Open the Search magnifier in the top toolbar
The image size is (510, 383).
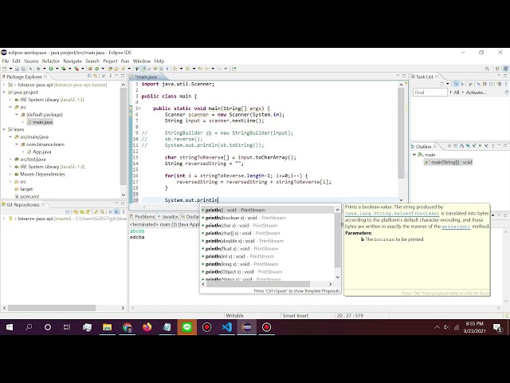pyautogui.click(x=487, y=69)
